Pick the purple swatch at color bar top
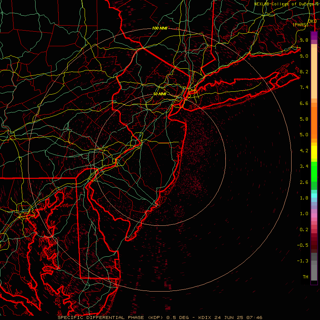Image resolution: width=320 pixels, height=320 pixels. 314,36
